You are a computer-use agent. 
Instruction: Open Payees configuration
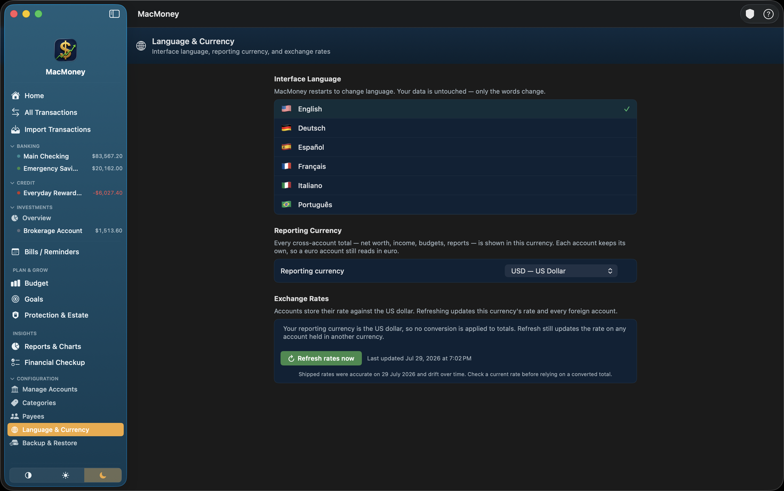66,416
